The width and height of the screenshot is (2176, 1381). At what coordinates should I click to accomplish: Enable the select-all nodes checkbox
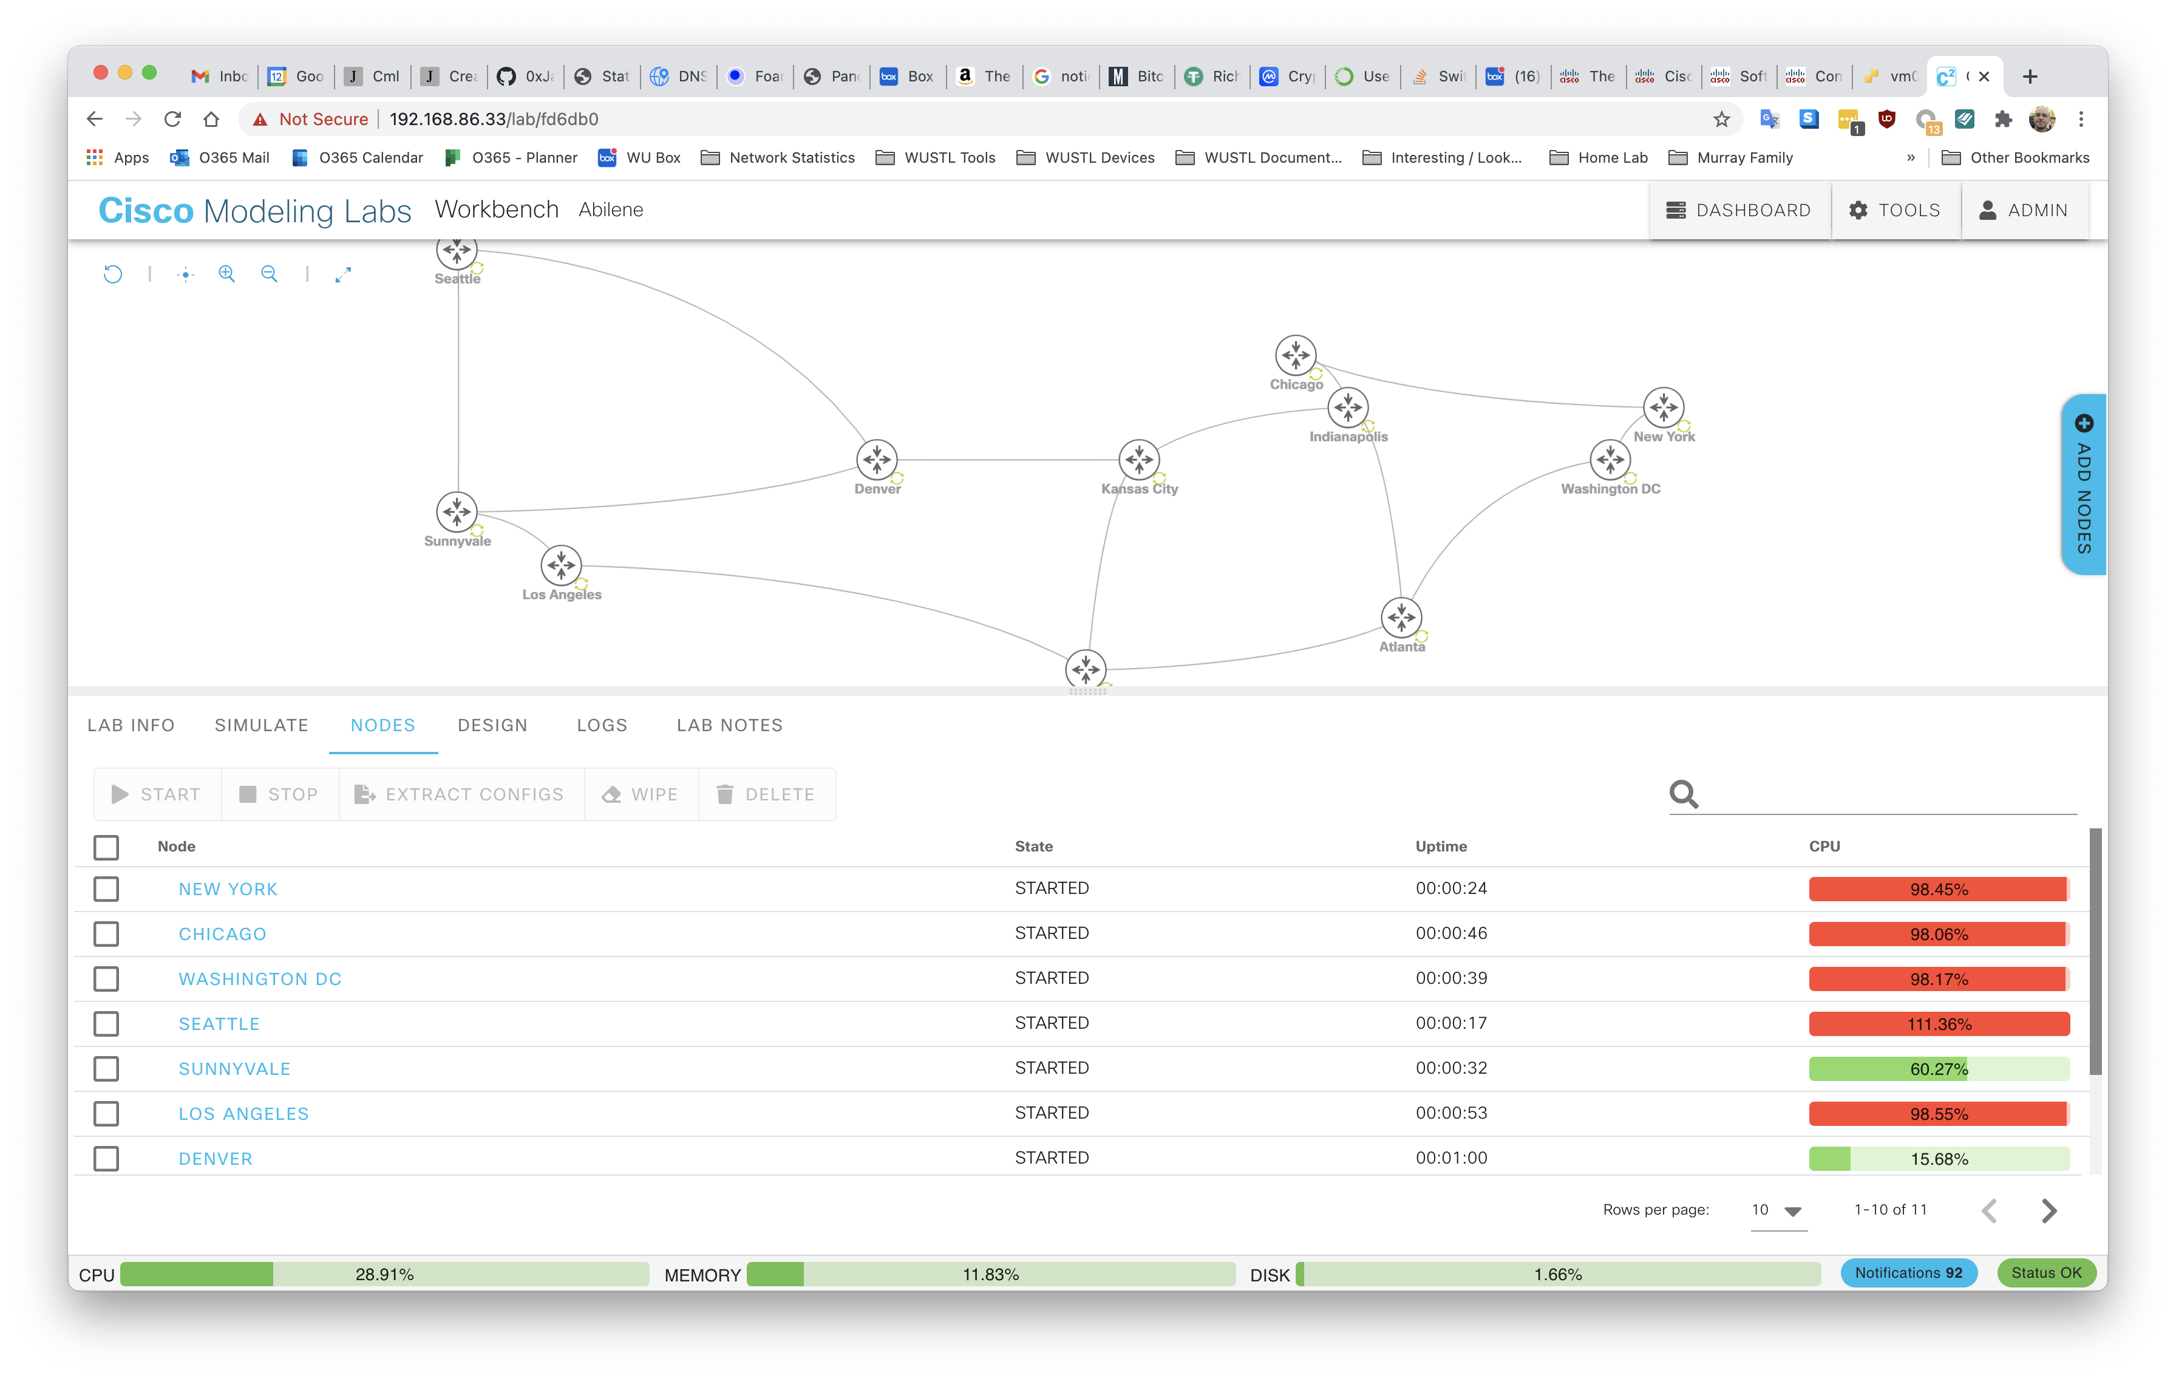click(x=106, y=845)
